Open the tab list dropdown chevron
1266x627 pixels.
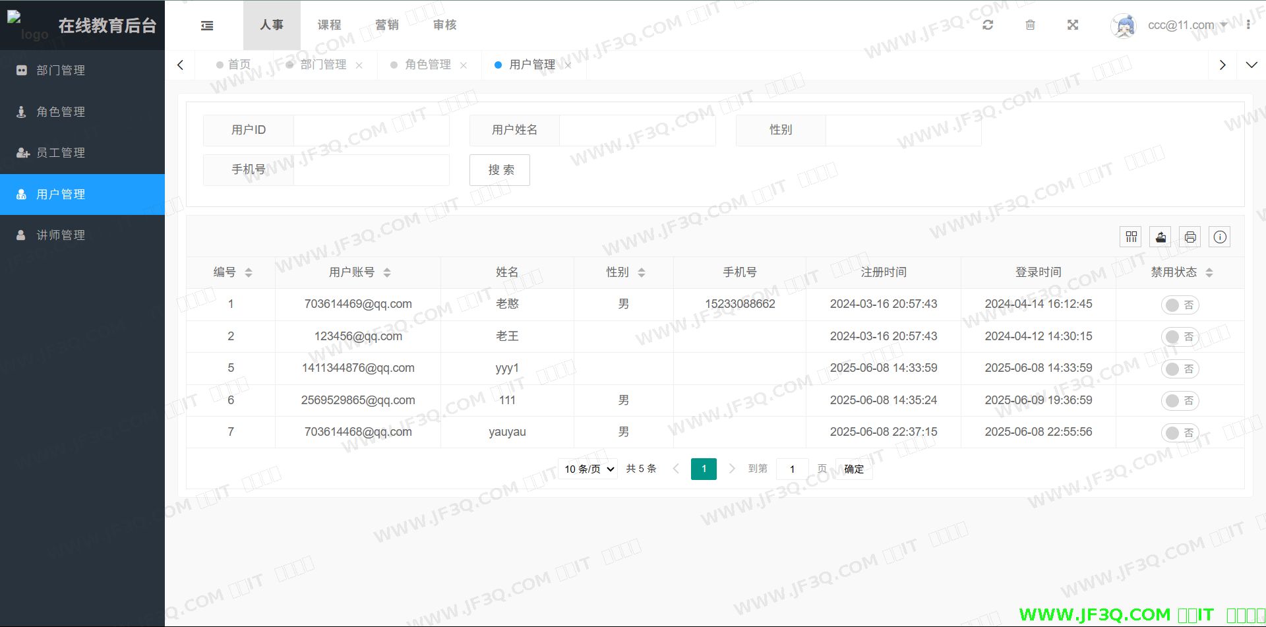(x=1251, y=65)
